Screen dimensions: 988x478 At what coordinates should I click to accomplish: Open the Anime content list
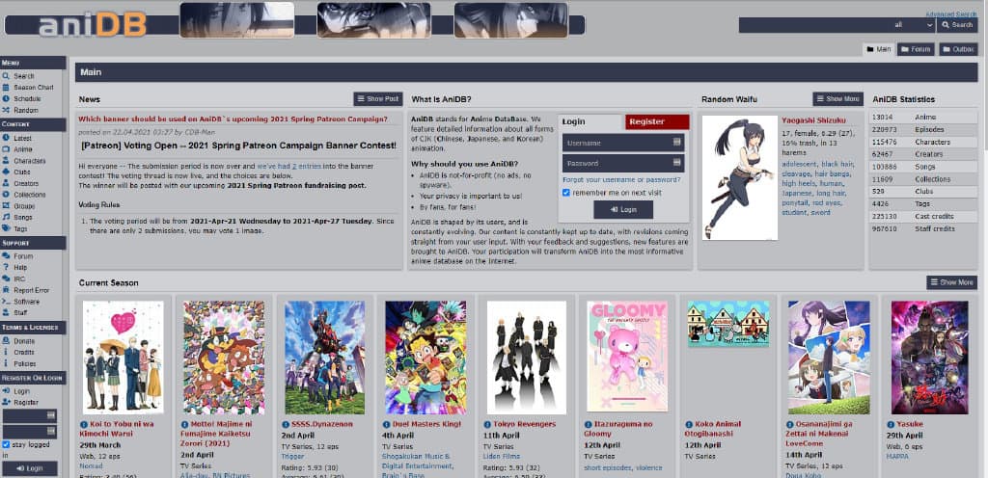[x=23, y=149]
